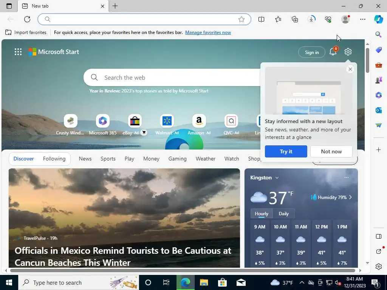The width and height of the screenshot is (387, 290).
Task: Open Microsoft 365 quick link tile
Action: click(103, 125)
